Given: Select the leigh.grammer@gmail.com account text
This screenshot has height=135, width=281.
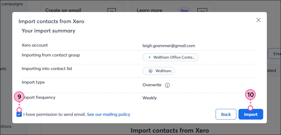Looking at the screenshot, I should tap(169, 46).
